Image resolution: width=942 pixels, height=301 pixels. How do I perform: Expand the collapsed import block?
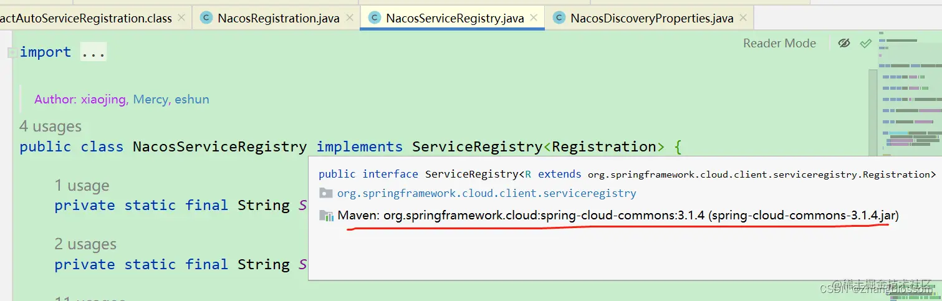[12, 53]
